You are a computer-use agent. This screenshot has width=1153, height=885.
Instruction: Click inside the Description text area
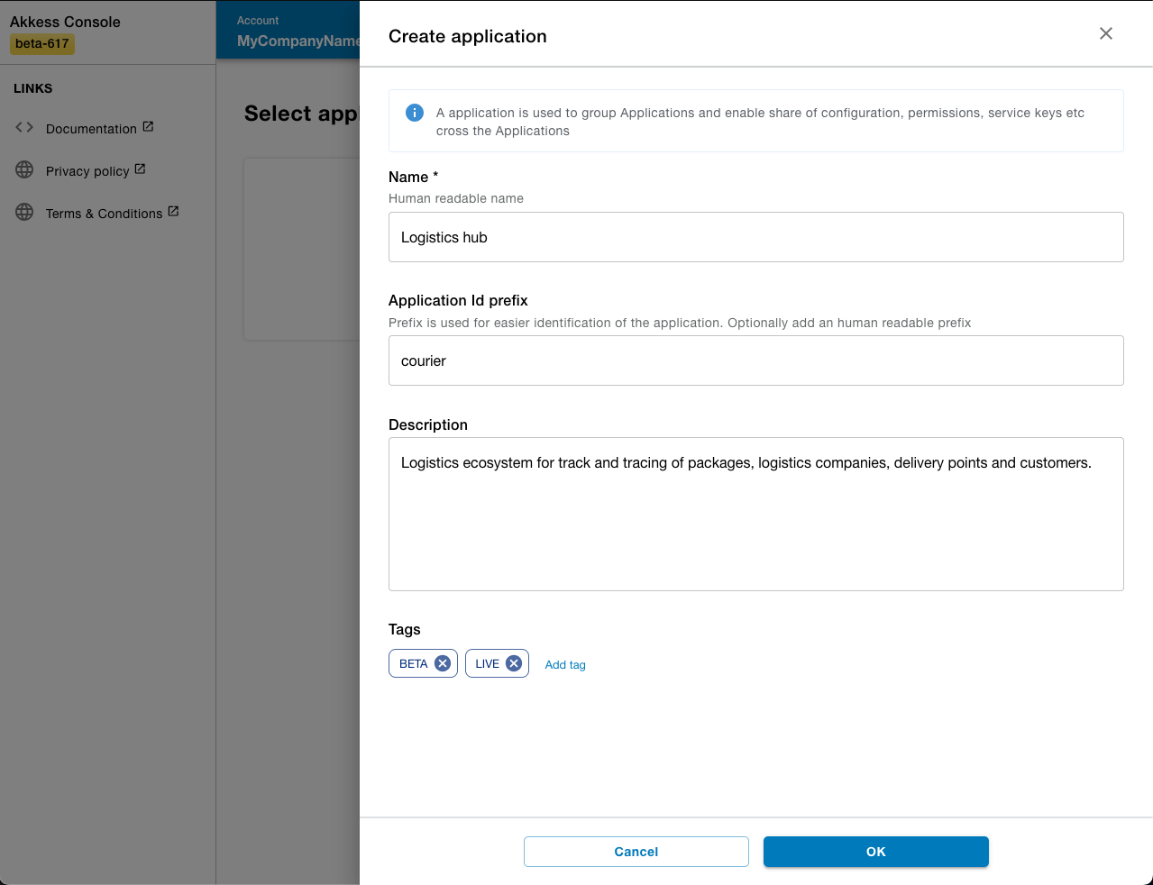coord(755,514)
